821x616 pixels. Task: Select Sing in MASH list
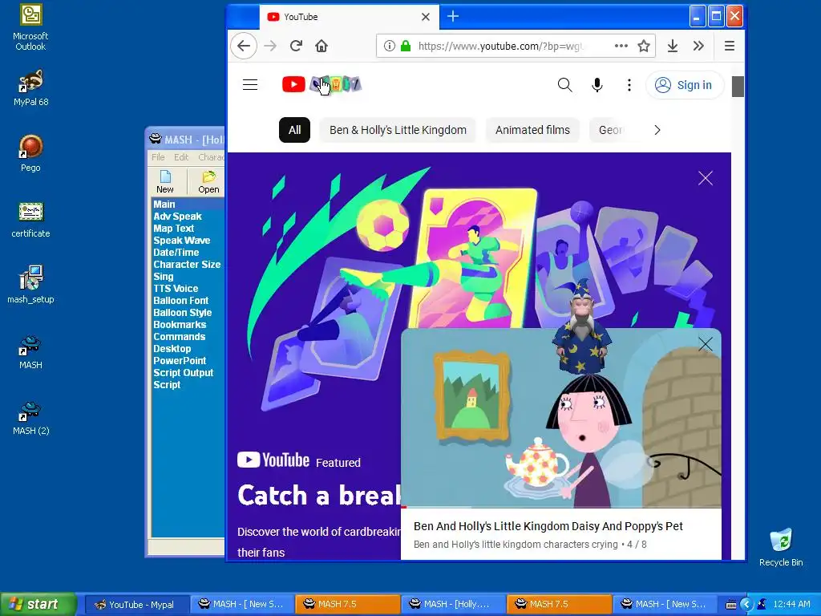tap(164, 277)
